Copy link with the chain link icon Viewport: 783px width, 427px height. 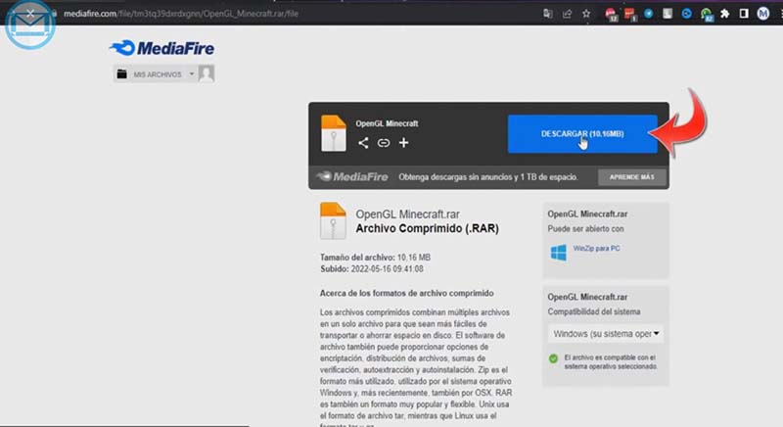tap(384, 143)
